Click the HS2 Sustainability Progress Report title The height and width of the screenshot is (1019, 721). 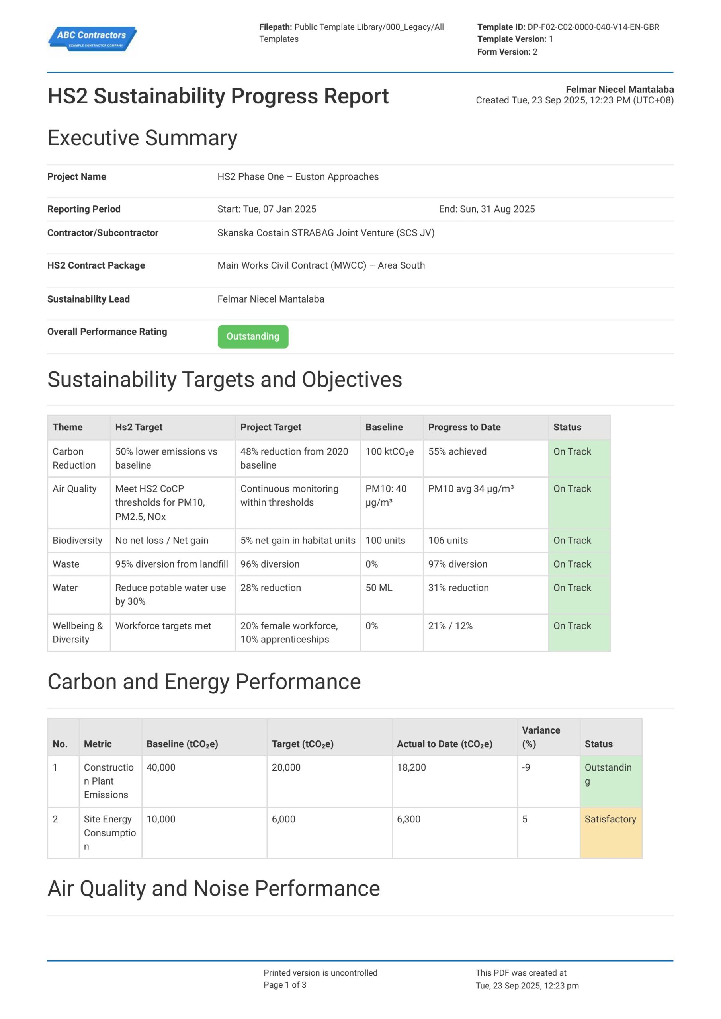click(x=217, y=96)
